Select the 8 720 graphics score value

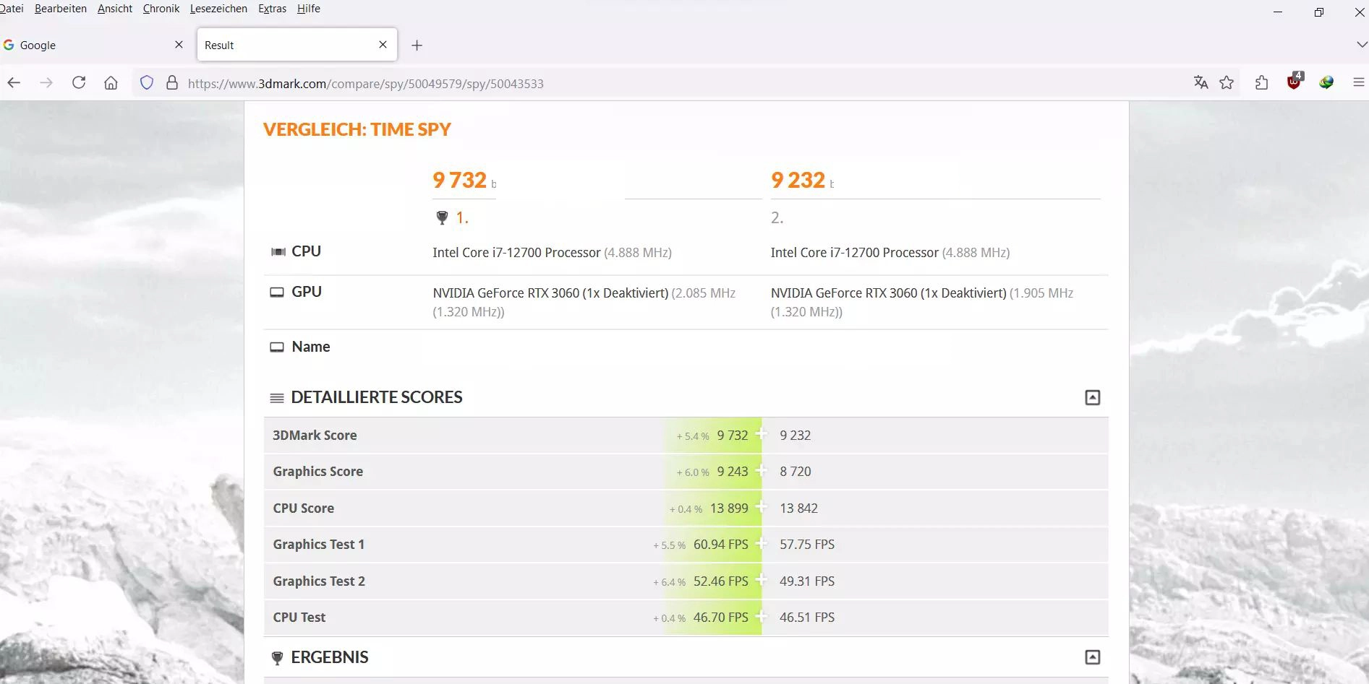pos(796,472)
